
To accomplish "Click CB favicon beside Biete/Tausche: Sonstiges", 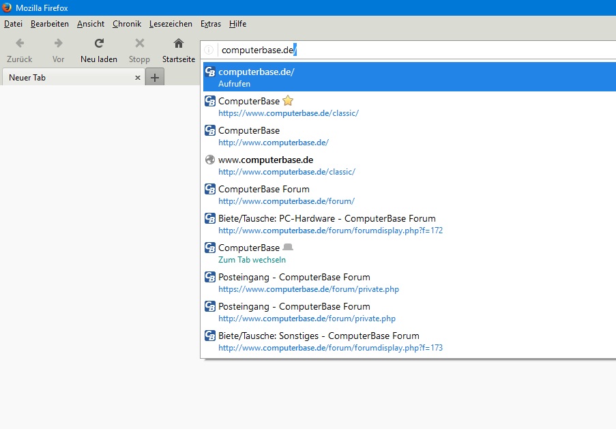I will tap(210, 336).
